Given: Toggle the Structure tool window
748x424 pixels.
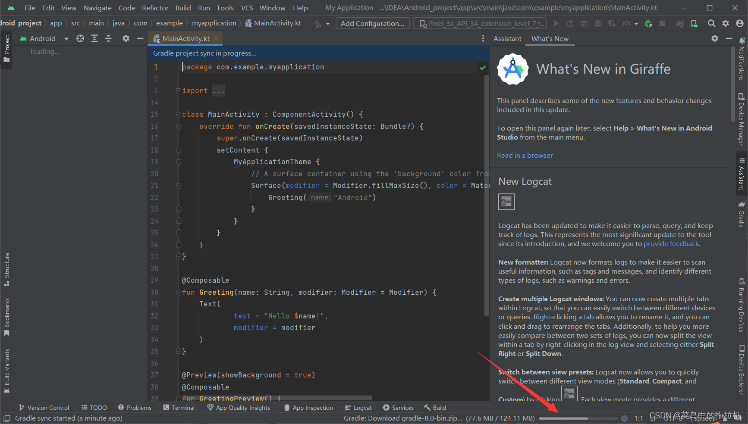Looking at the screenshot, I should click(x=6, y=270).
